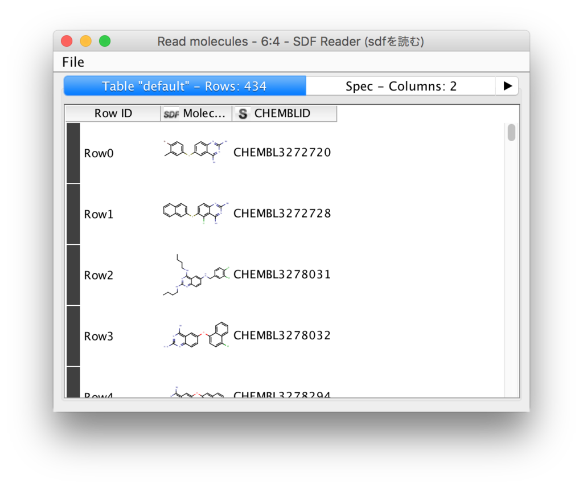The image size is (583, 488).
Task: Click the CHEMBLID column header
Action: [285, 113]
